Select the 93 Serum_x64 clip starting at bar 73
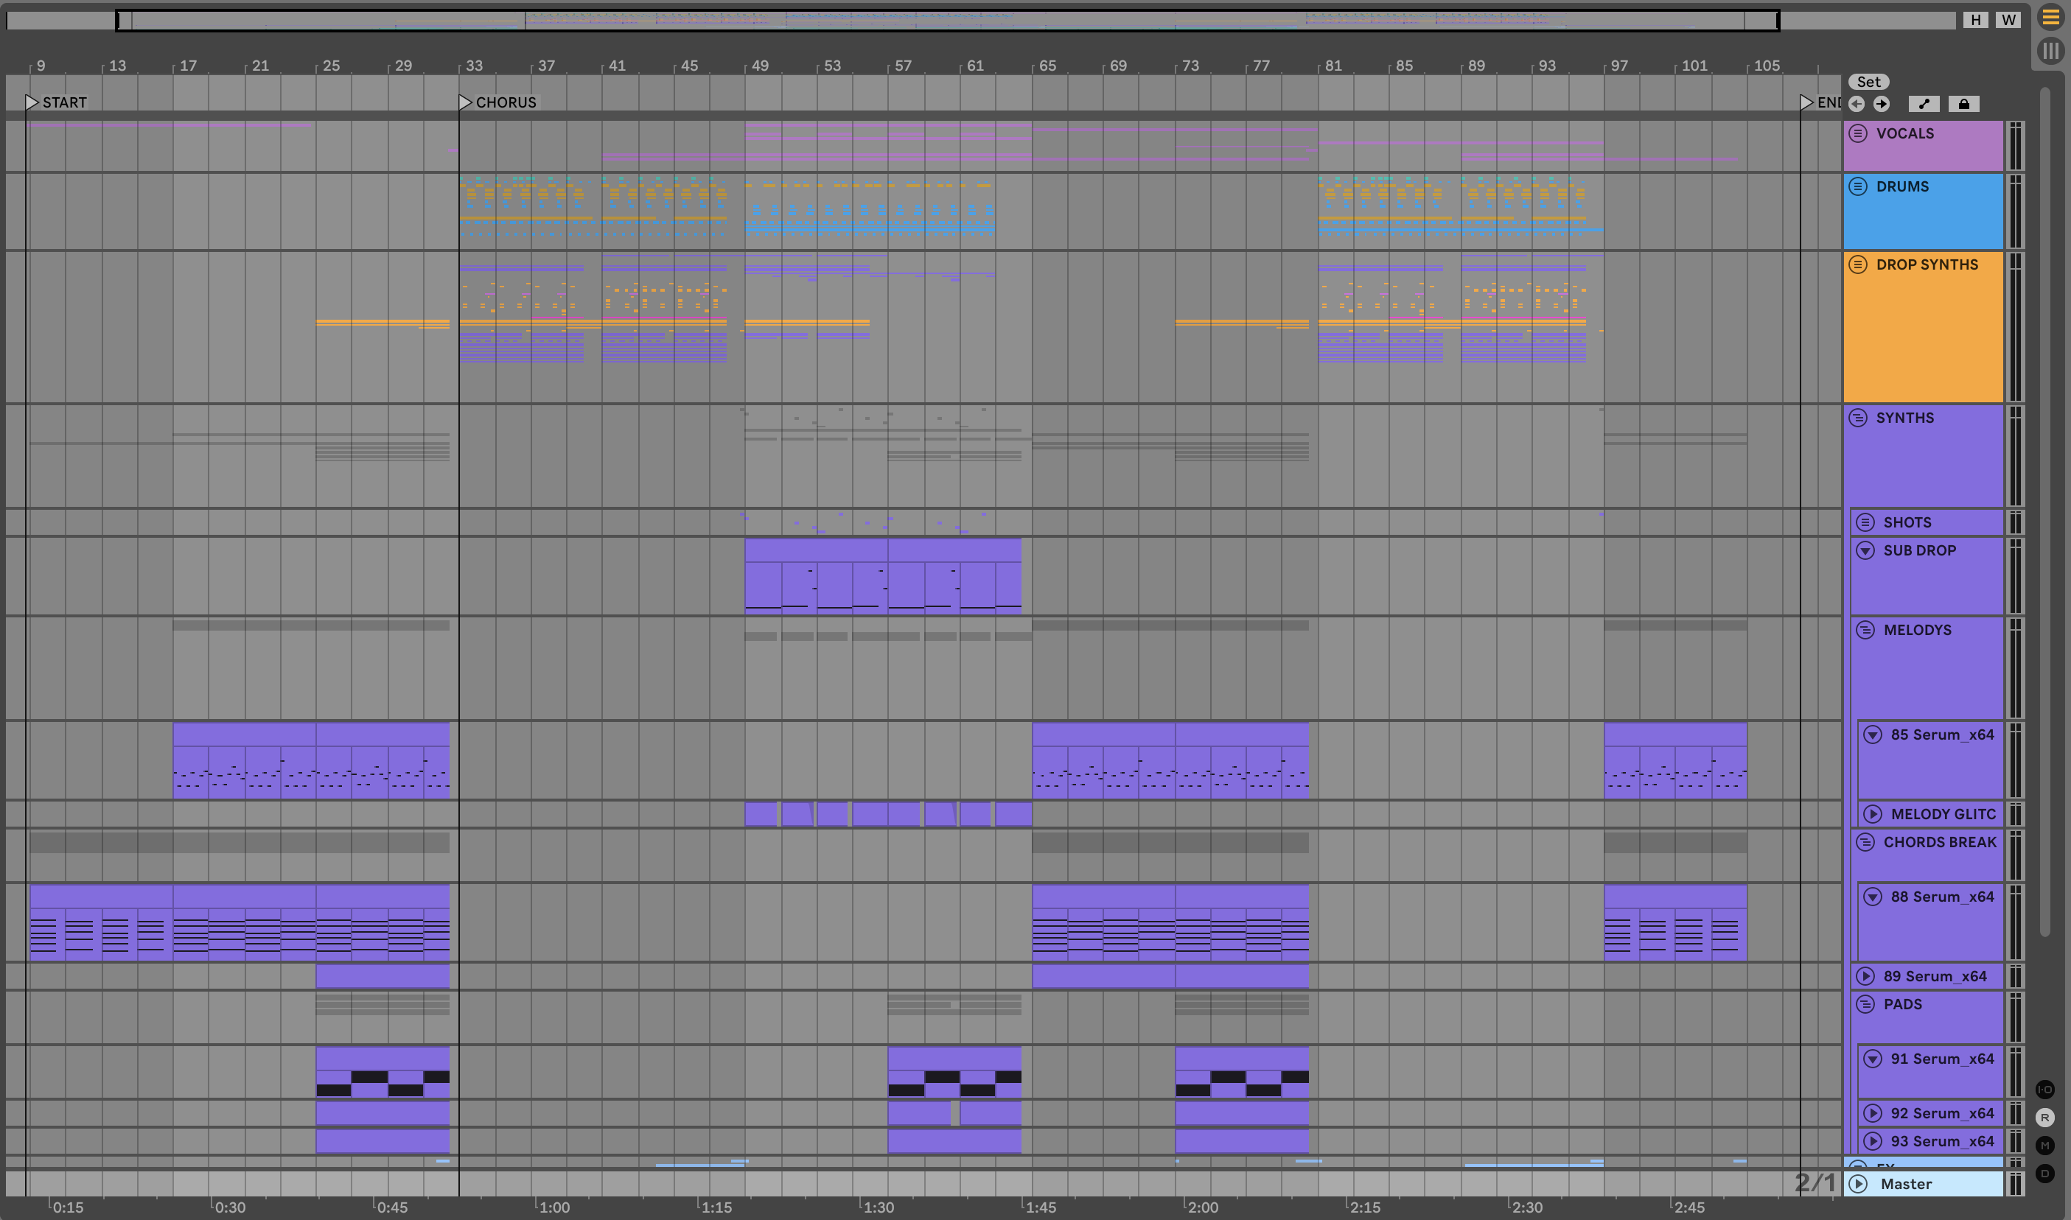Screen dimensions: 2071x1220 tap(1241, 1141)
